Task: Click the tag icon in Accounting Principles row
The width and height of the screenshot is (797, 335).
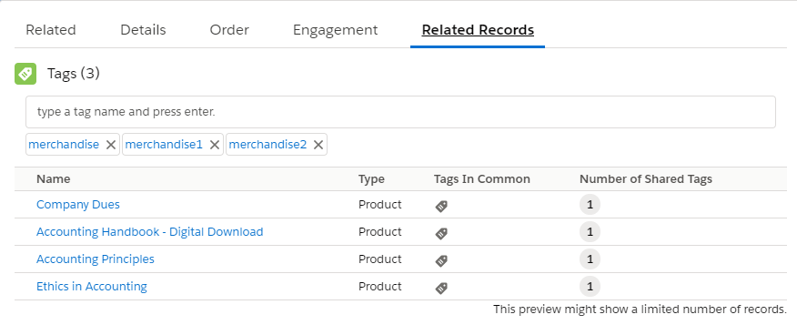Action: [441, 260]
